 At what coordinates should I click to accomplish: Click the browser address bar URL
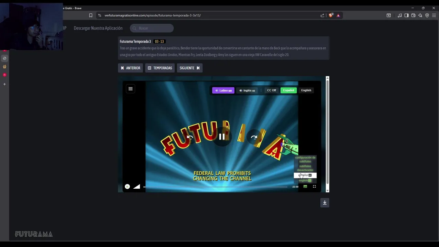point(153,15)
